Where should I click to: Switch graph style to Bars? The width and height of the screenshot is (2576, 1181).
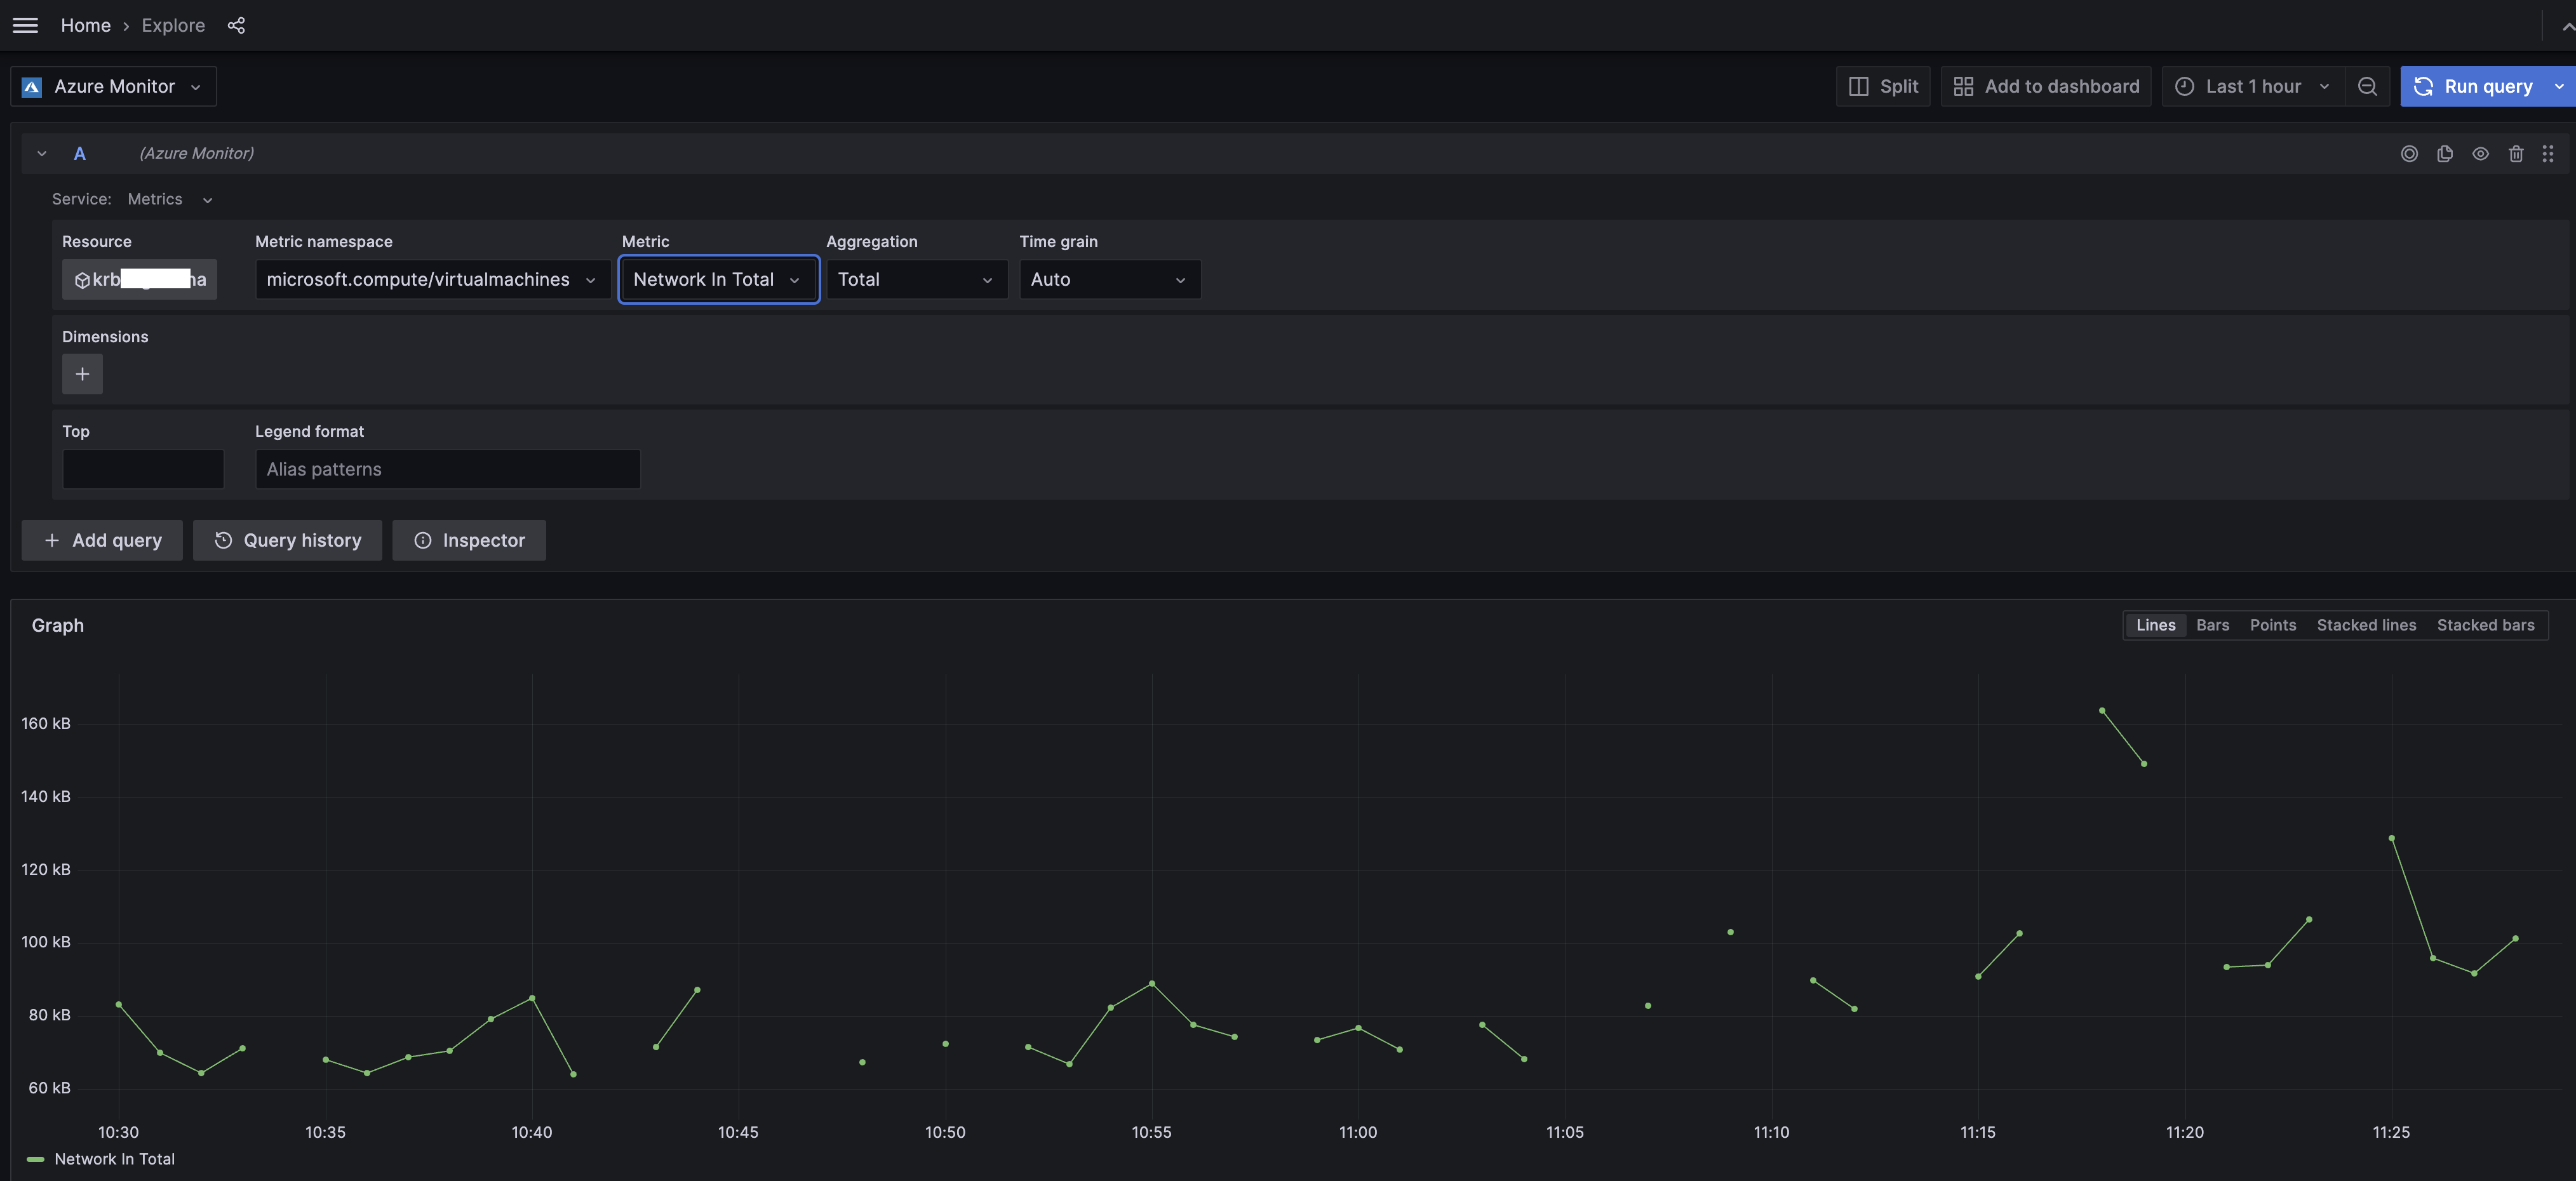coord(2212,625)
